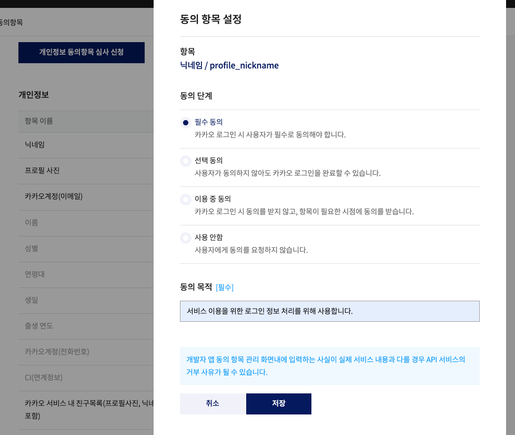Click the [필수] label next to 동의 목적
515x435 pixels.
[x=225, y=288]
